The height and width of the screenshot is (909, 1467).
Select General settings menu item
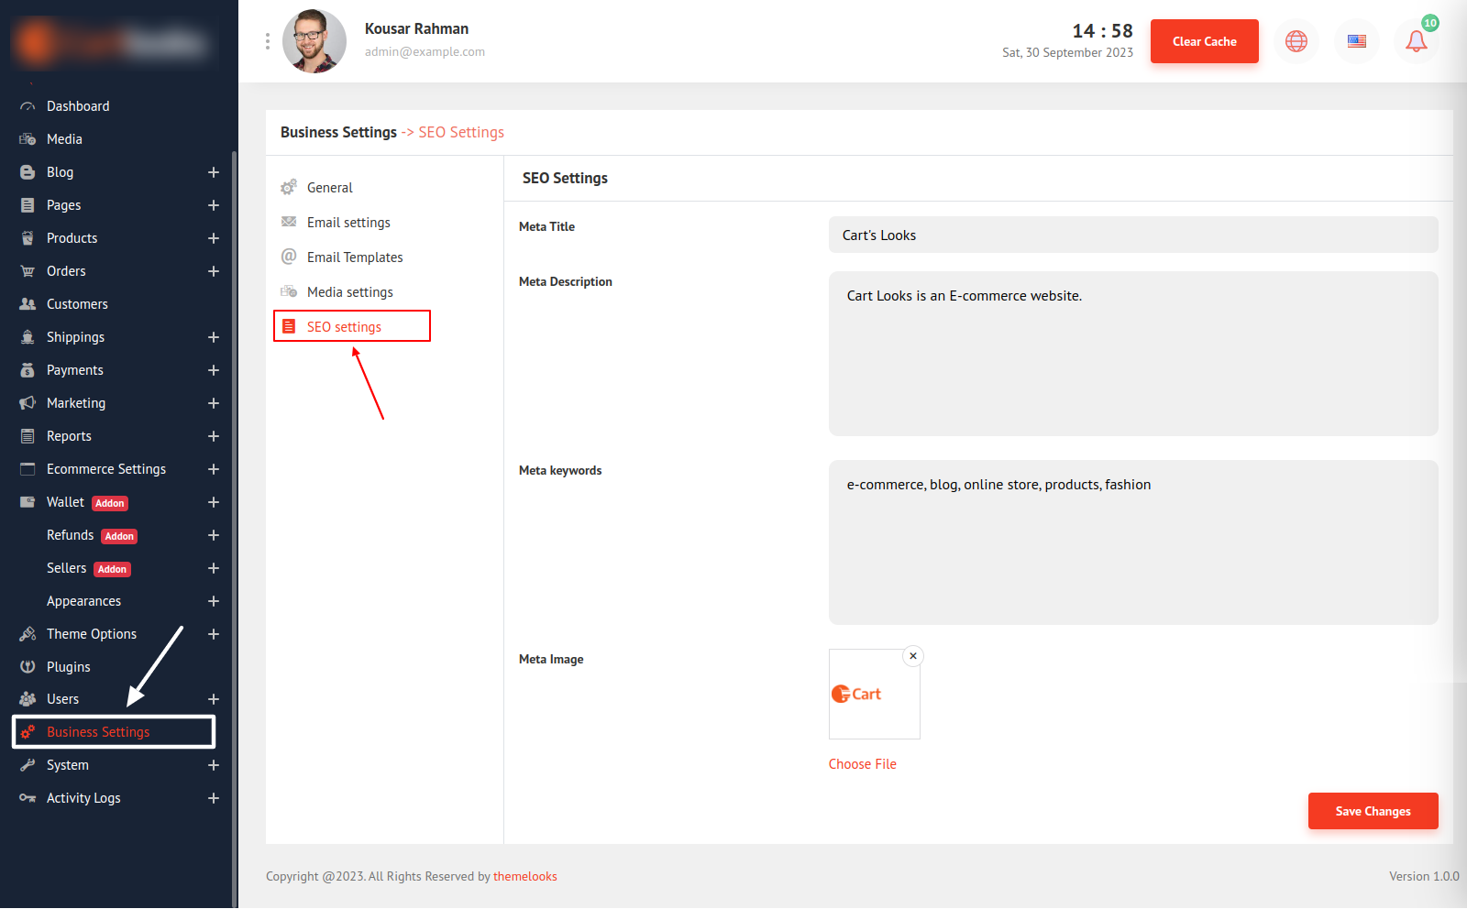click(x=329, y=188)
